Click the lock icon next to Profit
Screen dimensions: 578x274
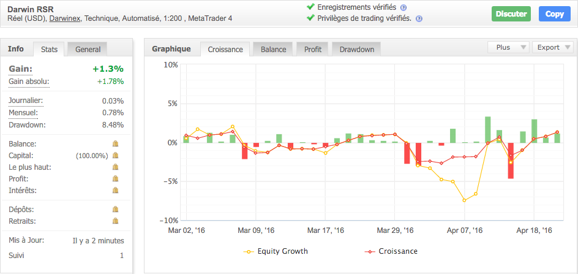pos(115,178)
